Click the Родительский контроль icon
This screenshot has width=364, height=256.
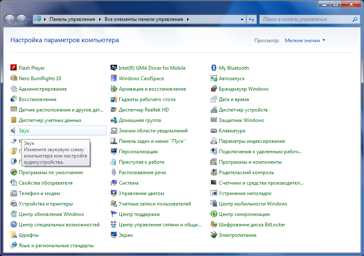(214, 172)
